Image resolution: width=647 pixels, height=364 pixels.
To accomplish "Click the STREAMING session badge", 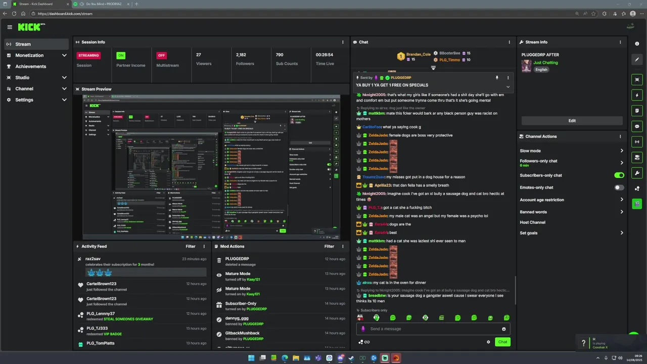I will click(x=88, y=55).
